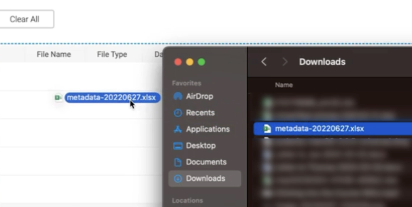Screen dimensions: 412x207
Task: Click the Recents clock icon
Action: [x=178, y=113]
